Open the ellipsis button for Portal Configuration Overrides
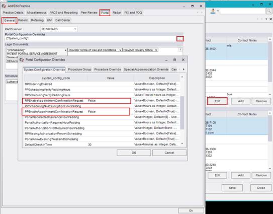The height and width of the screenshot is (214, 273). click(180, 39)
